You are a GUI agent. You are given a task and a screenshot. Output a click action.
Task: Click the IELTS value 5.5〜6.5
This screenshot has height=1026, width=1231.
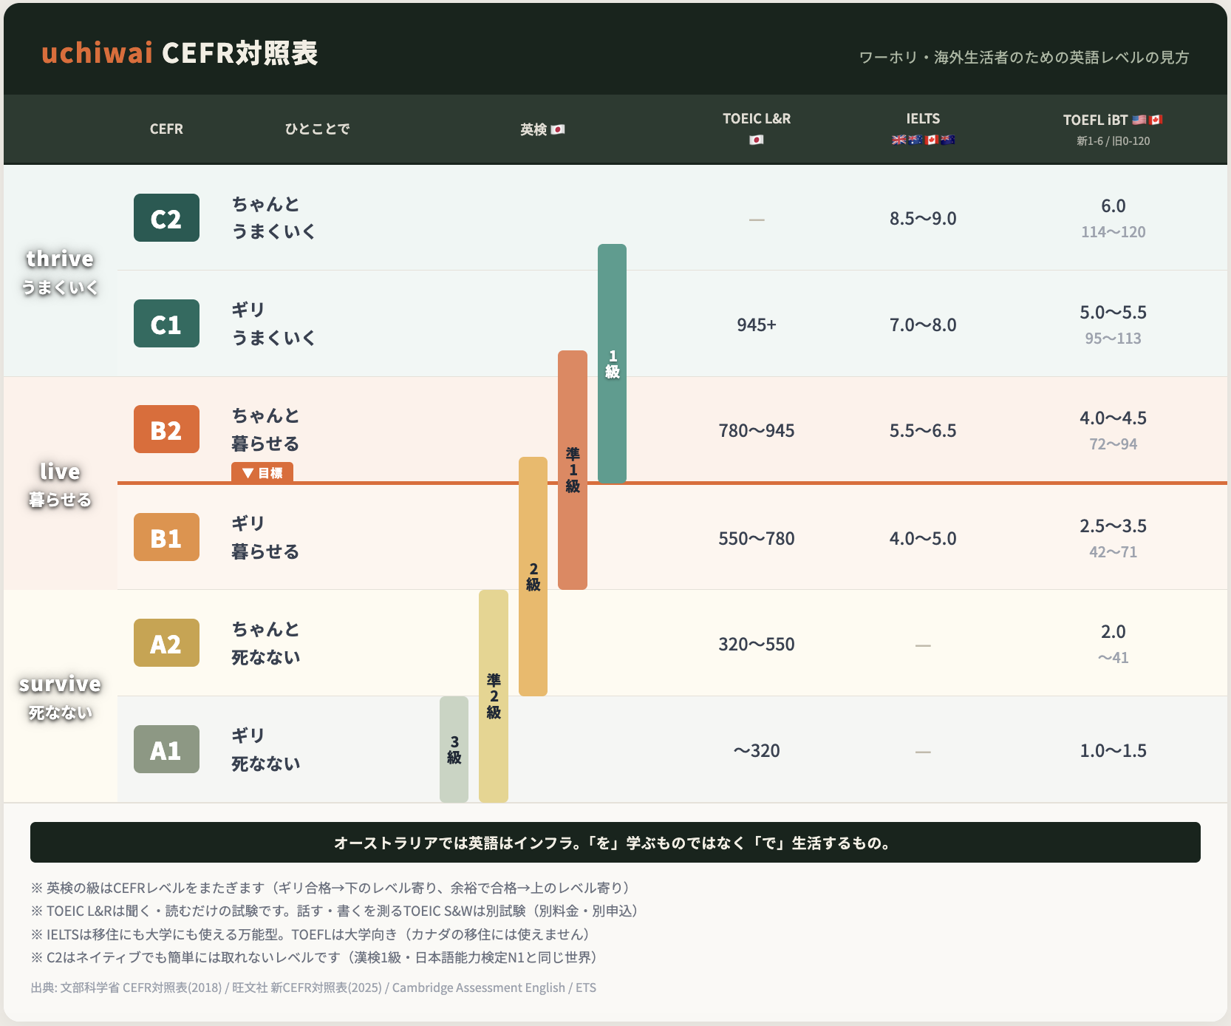coord(923,431)
